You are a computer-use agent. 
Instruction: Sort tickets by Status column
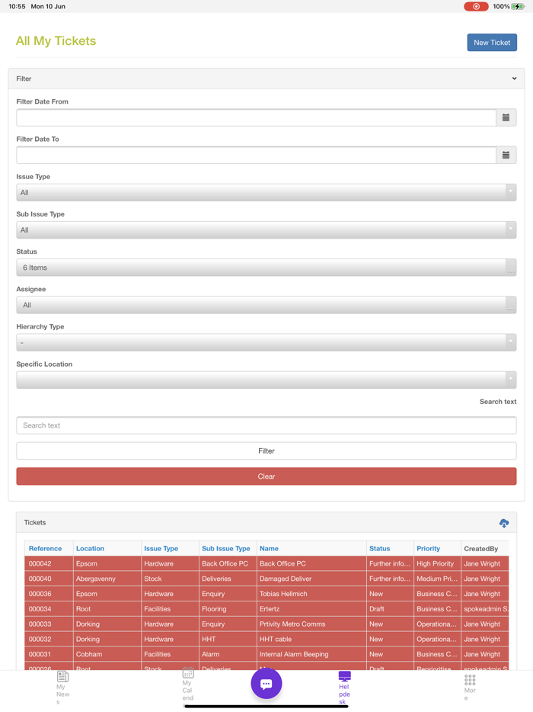click(x=380, y=549)
